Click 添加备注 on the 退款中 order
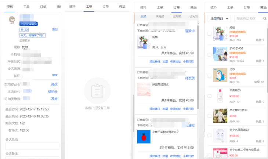This screenshot has width=268, height=159. tap(155, 62)
